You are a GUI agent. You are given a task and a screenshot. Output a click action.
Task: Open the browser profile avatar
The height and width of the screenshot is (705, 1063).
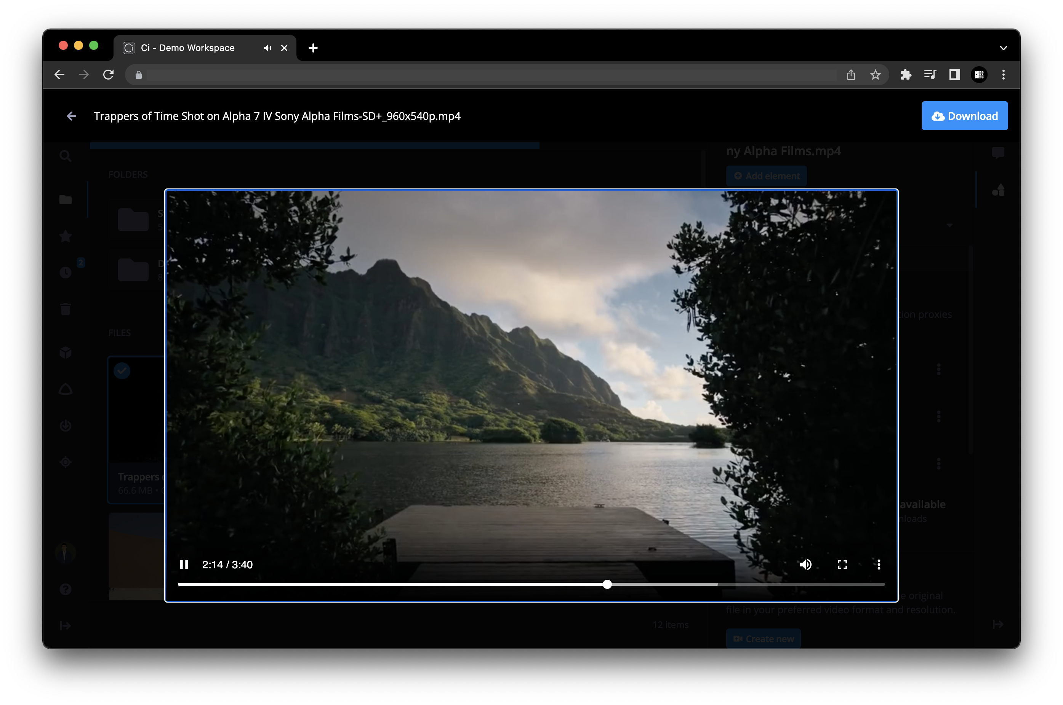979,75
